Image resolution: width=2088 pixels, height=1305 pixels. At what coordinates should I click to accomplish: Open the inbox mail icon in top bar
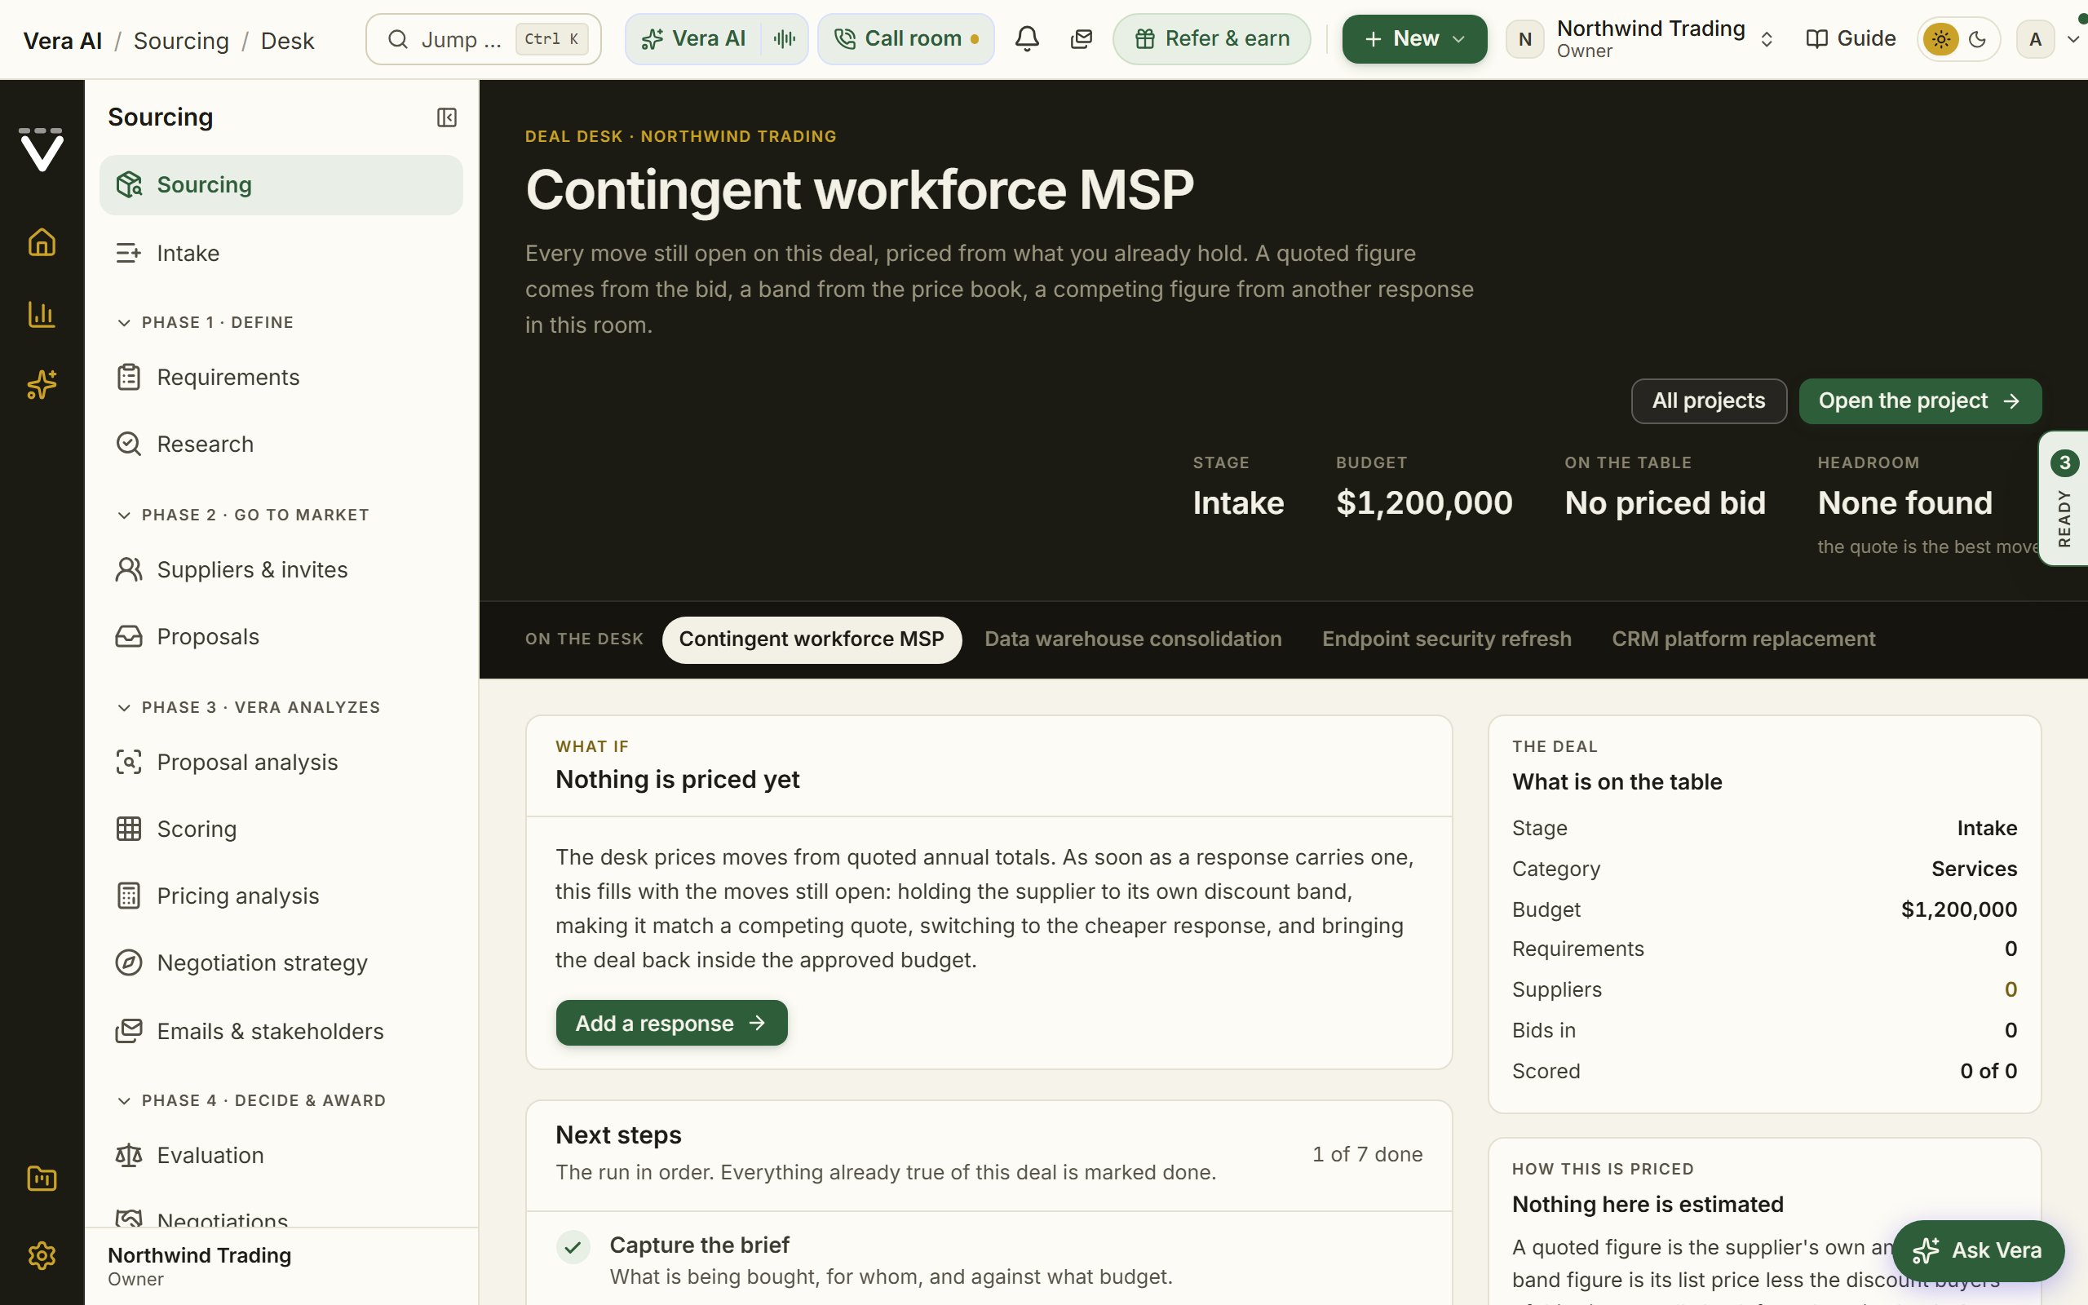point(1081,39)
